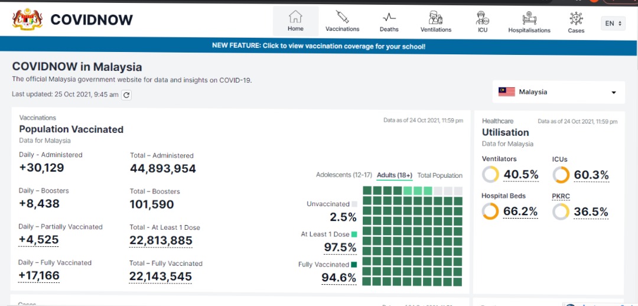Click At Least 1 Dose legend swatch
Viewport: 638px width, 306px height.
[354, 235]
